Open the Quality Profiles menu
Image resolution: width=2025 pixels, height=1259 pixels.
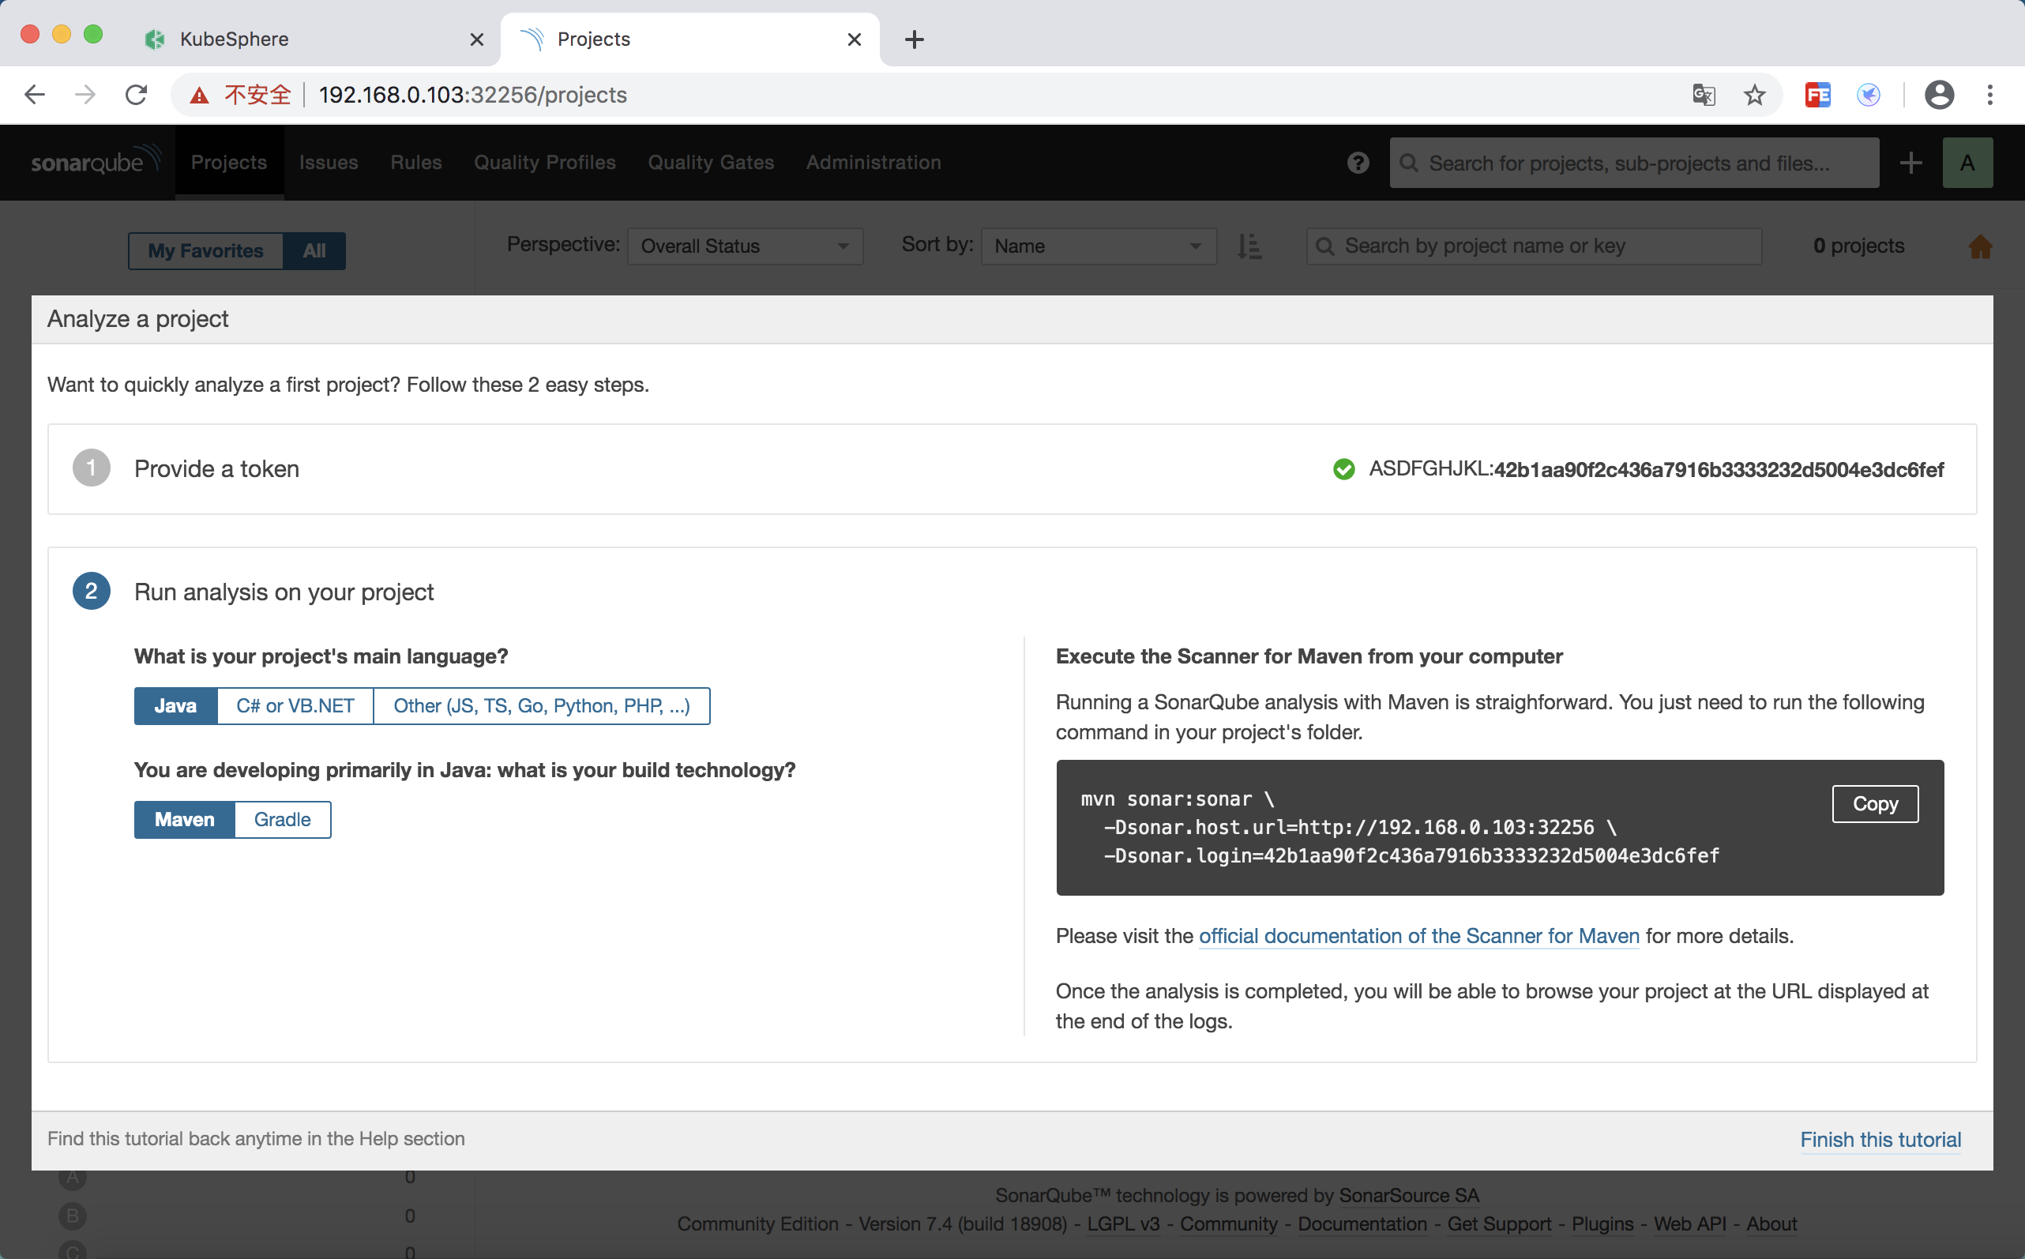coord(544,163)
